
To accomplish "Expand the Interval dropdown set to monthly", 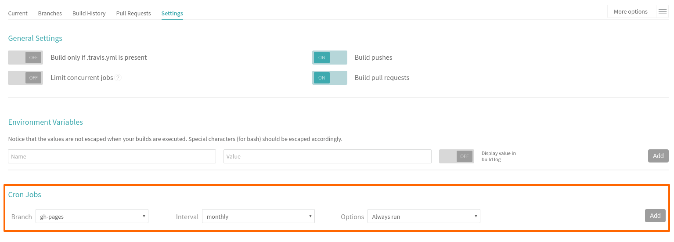I will click(258, 216).
